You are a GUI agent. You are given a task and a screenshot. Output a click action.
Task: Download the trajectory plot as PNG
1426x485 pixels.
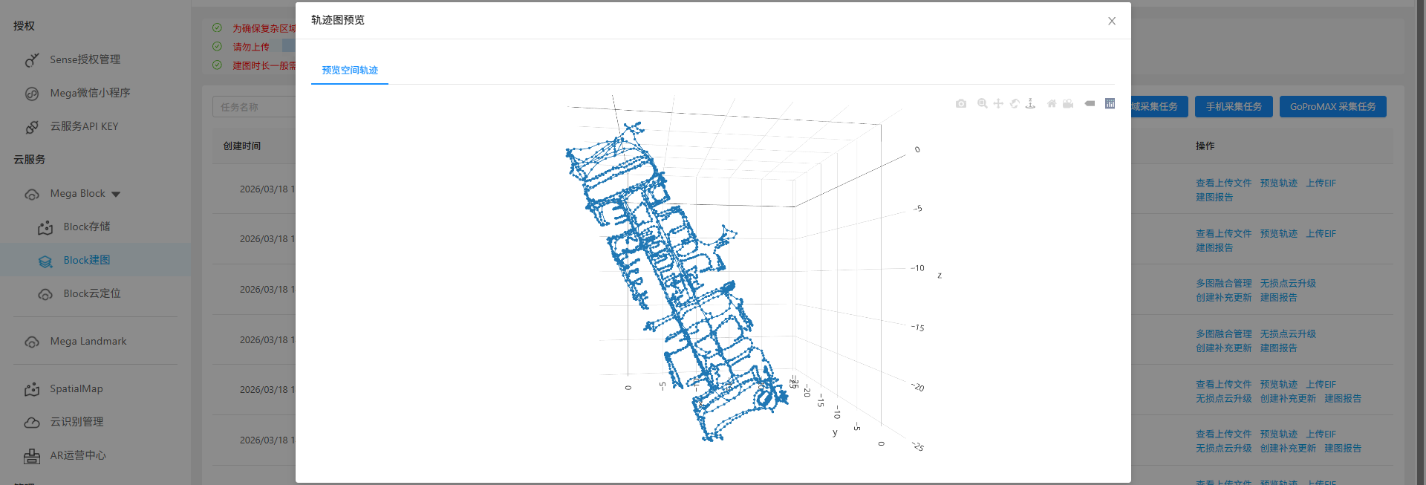pyautogui.click(x=960, y=104)
